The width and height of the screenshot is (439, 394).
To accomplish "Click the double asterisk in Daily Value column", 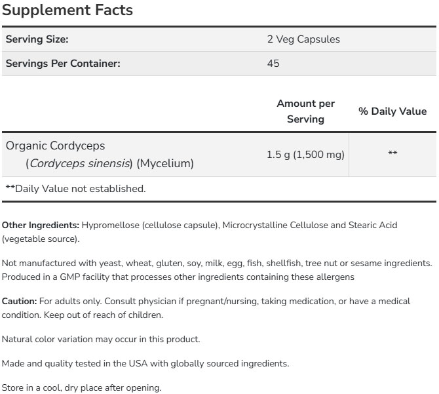I will click(392, 155).
